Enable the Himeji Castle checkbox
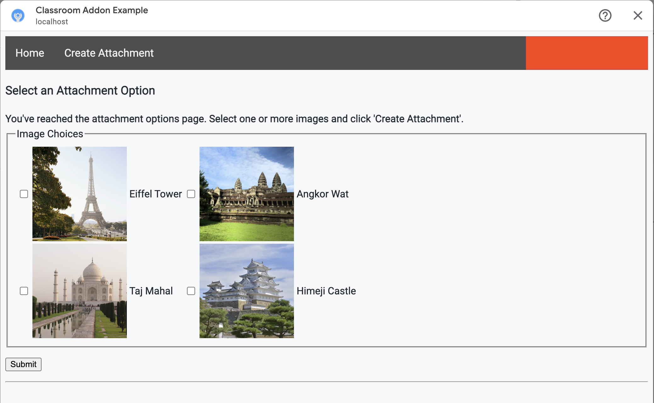The height and width of the screenshot is (403, 654). point(191,291)
